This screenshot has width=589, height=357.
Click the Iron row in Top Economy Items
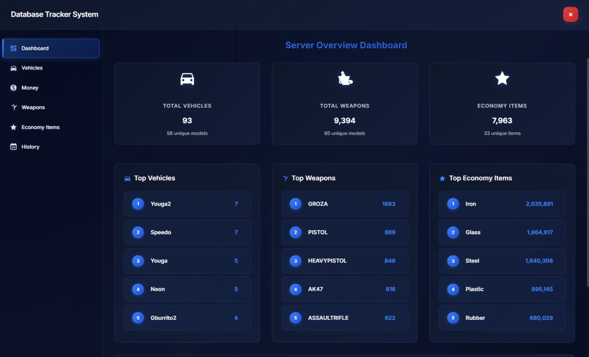click(502, 204)
